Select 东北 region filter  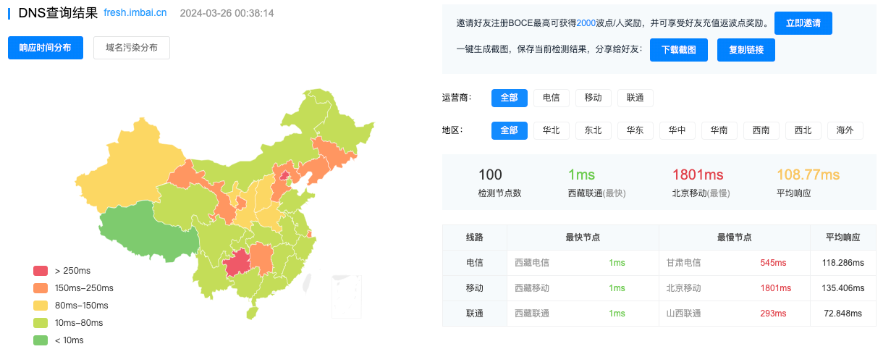tap(593, 130)
